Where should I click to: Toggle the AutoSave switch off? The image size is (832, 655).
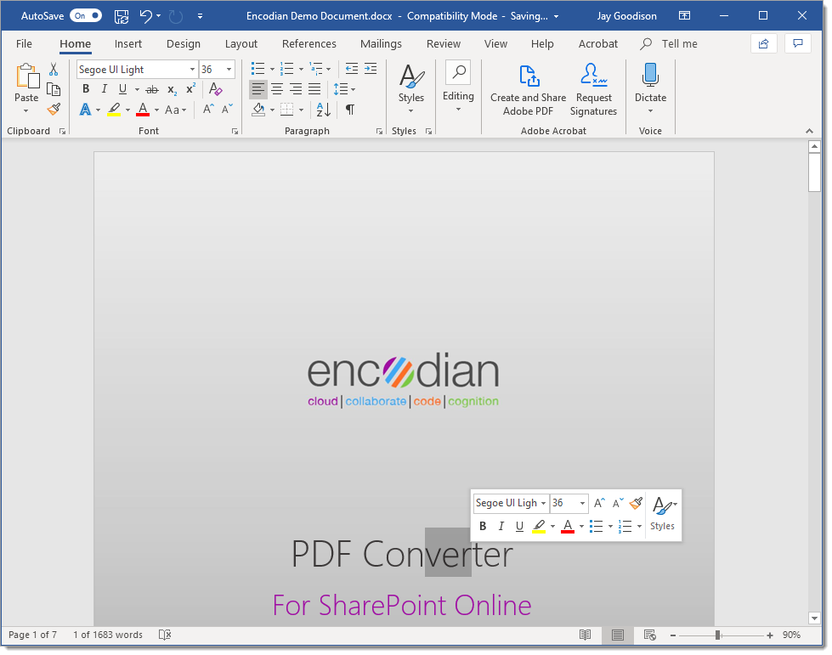(86, 16)
